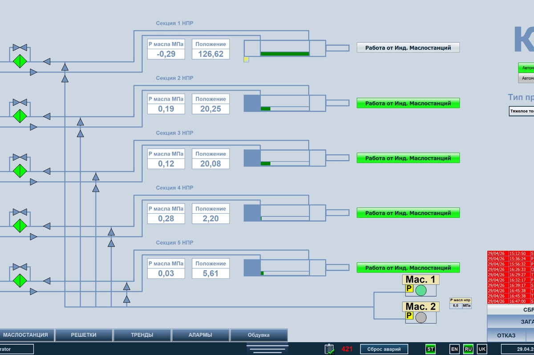Screen dimensions: 534x355
Task: Click the oil pressure value 0,12
Action: click(x=166, y=164)
